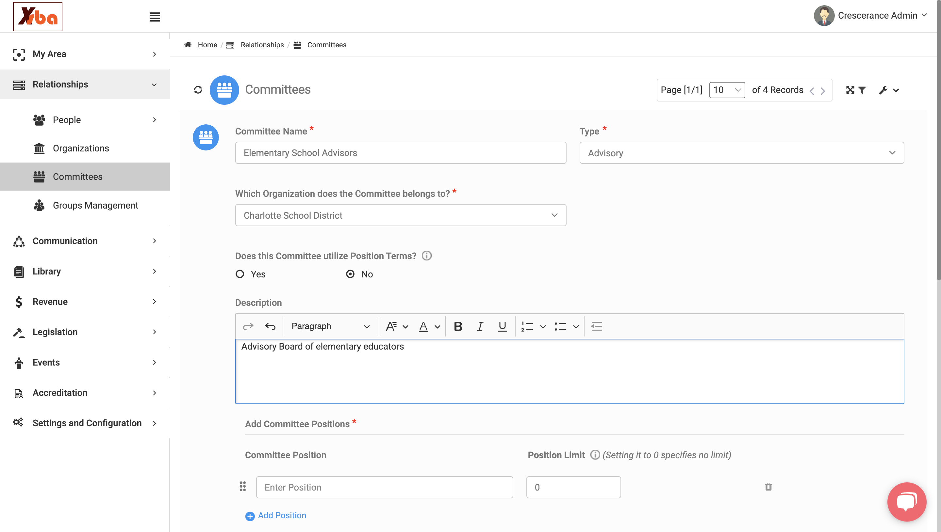Open the Paragraph style dropdown
Image resolution: width=941 pixels, height=532 pixels.
[x=330, y=326]
